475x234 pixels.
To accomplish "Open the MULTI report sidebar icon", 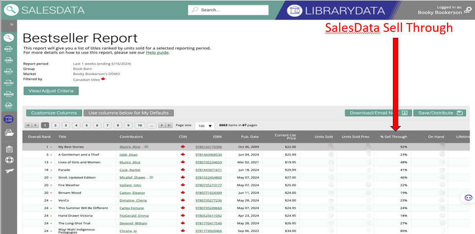I will pyautogui.click(x=8, y=71).
